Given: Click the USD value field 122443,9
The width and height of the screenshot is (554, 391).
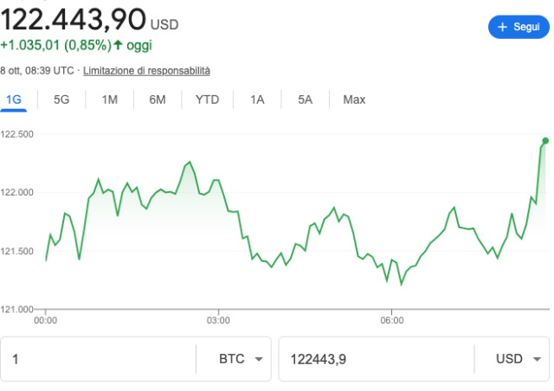Looking at the screenshot, I should 376,359.
